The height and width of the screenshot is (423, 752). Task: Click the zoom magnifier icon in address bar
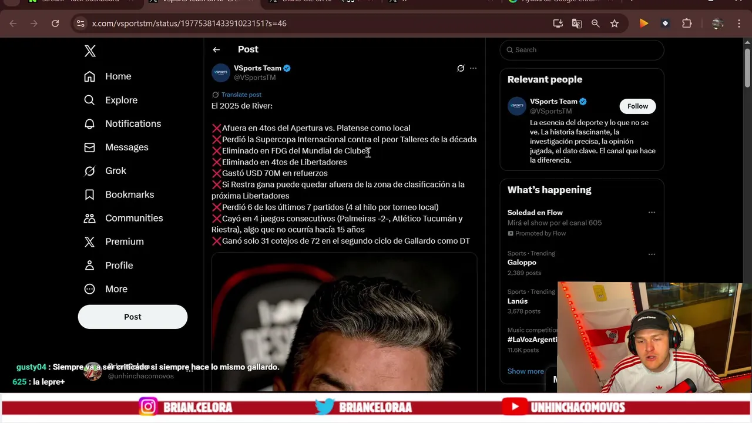coord(596,23)
